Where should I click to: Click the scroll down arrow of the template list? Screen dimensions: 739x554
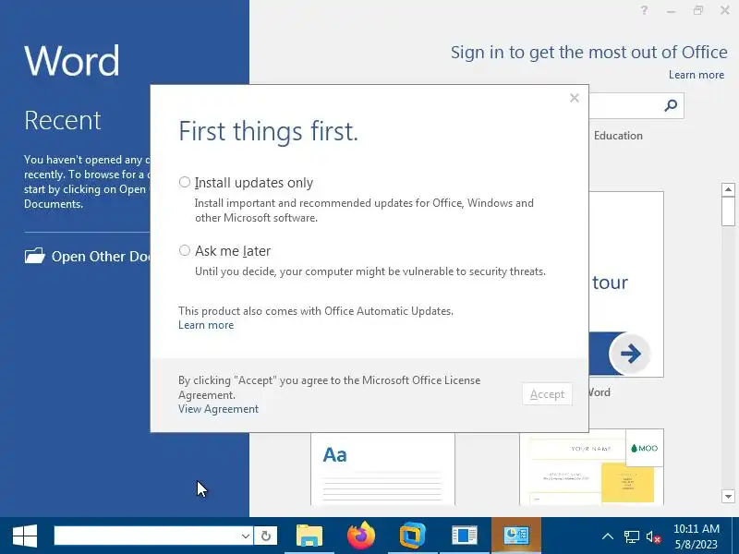(x=728, y=496)
